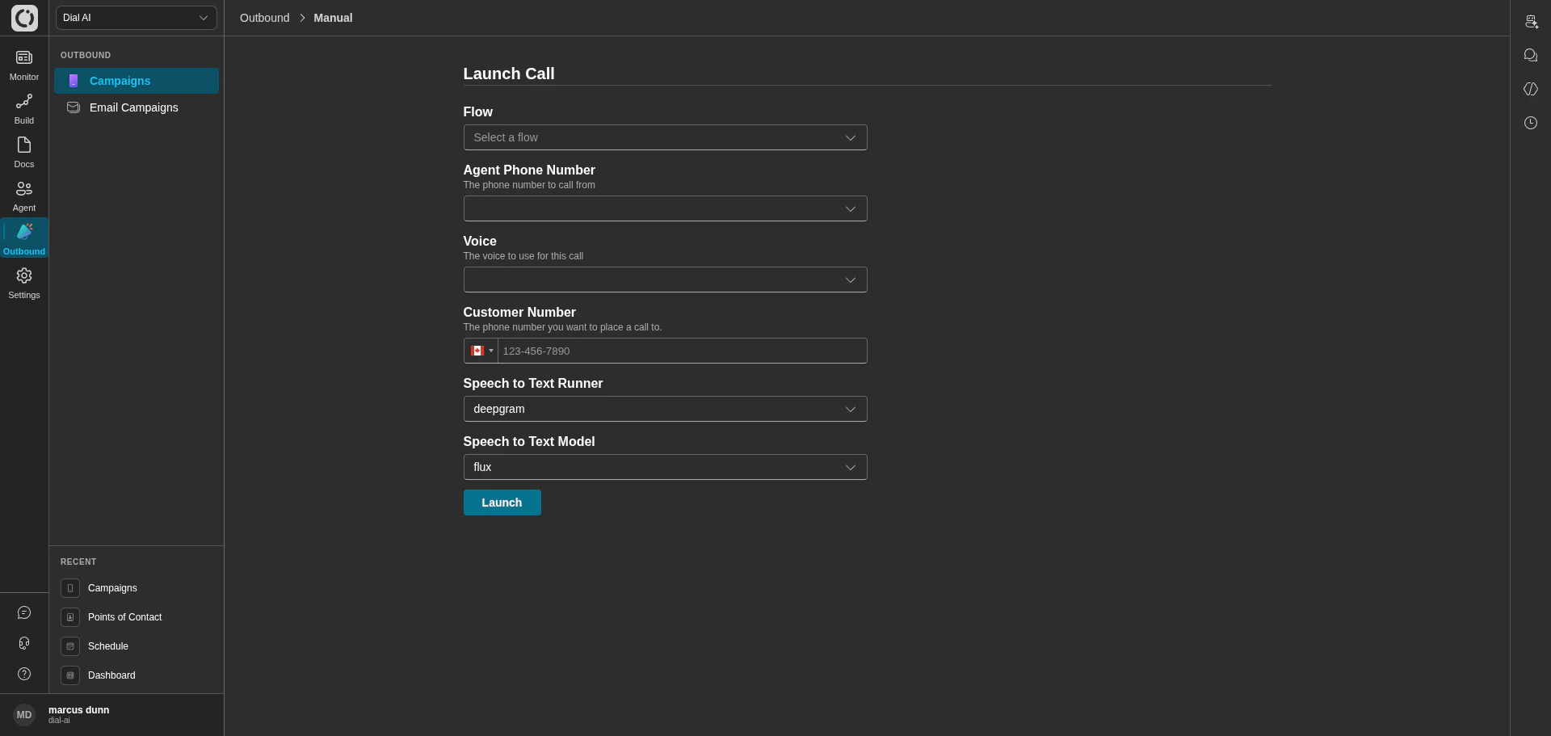Click the chat message icon in left rail
This screenshot has height=736, width=1551.
click(x=24, y=612)
